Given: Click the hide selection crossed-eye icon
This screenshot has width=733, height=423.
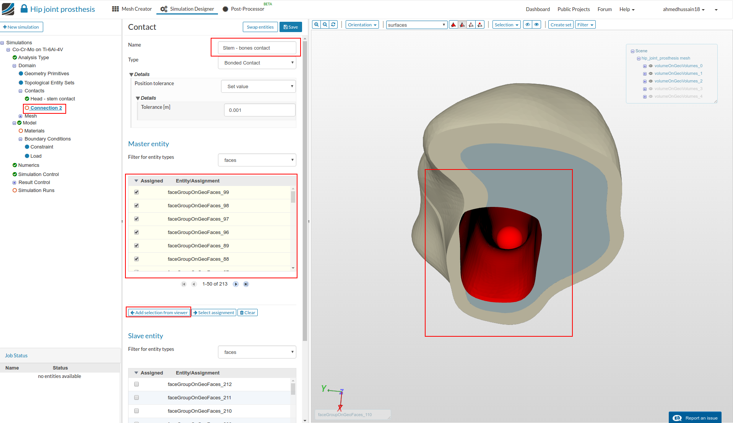Looking at the screenshot, I should tap(528, 25).
